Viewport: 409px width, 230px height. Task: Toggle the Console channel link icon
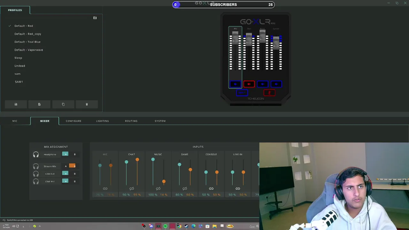[211, 189]
